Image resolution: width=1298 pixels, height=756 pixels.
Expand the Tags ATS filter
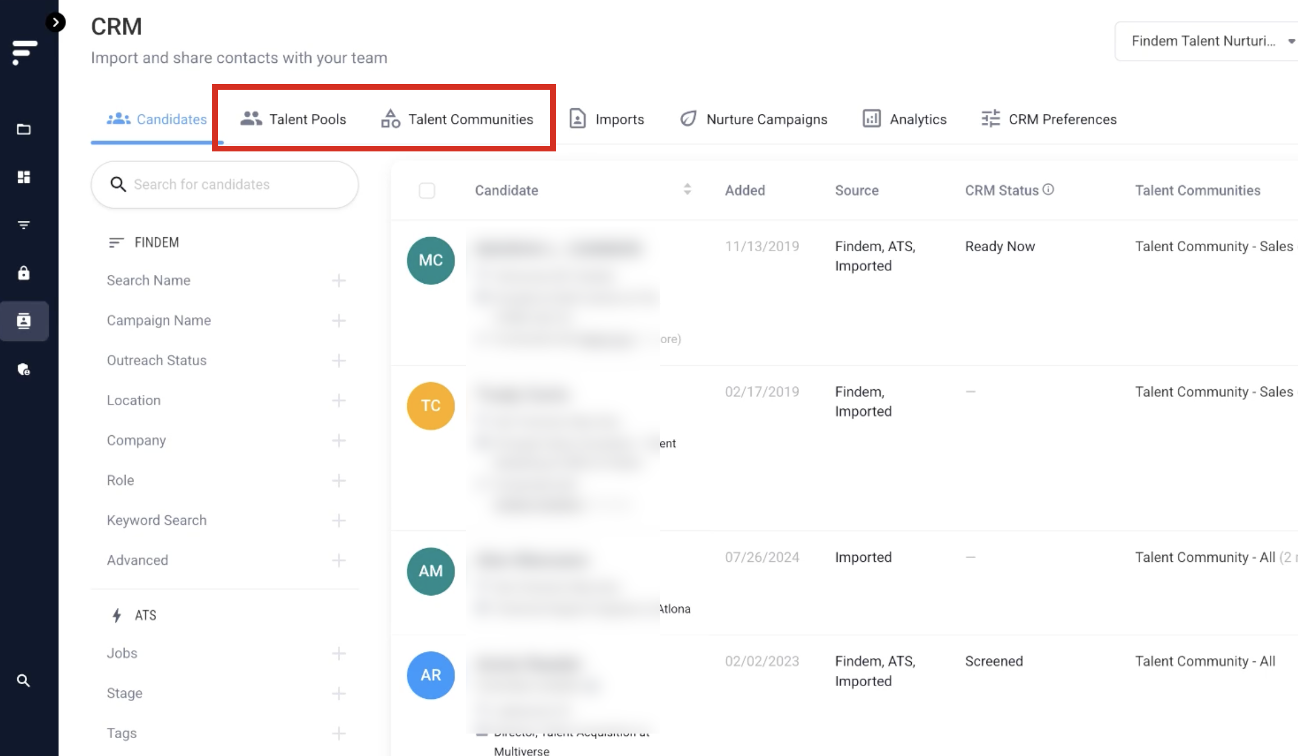pos(339,733)
